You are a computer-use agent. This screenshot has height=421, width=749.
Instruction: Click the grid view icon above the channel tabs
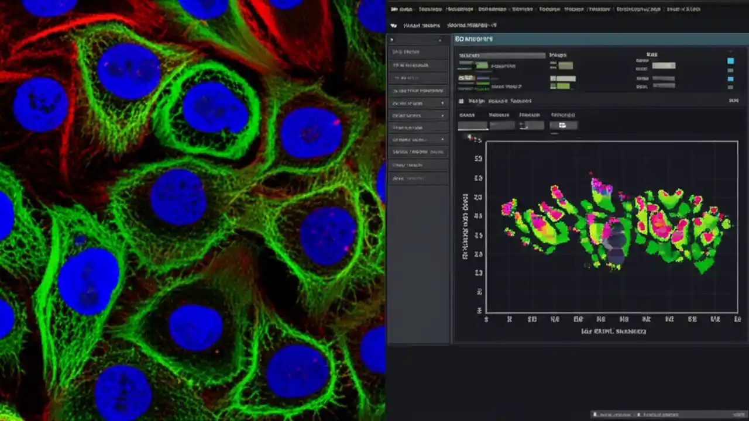tap(461, 101)
